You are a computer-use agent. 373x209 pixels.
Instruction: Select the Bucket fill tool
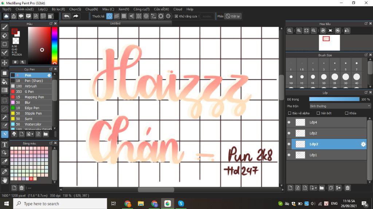coord(4,82)
